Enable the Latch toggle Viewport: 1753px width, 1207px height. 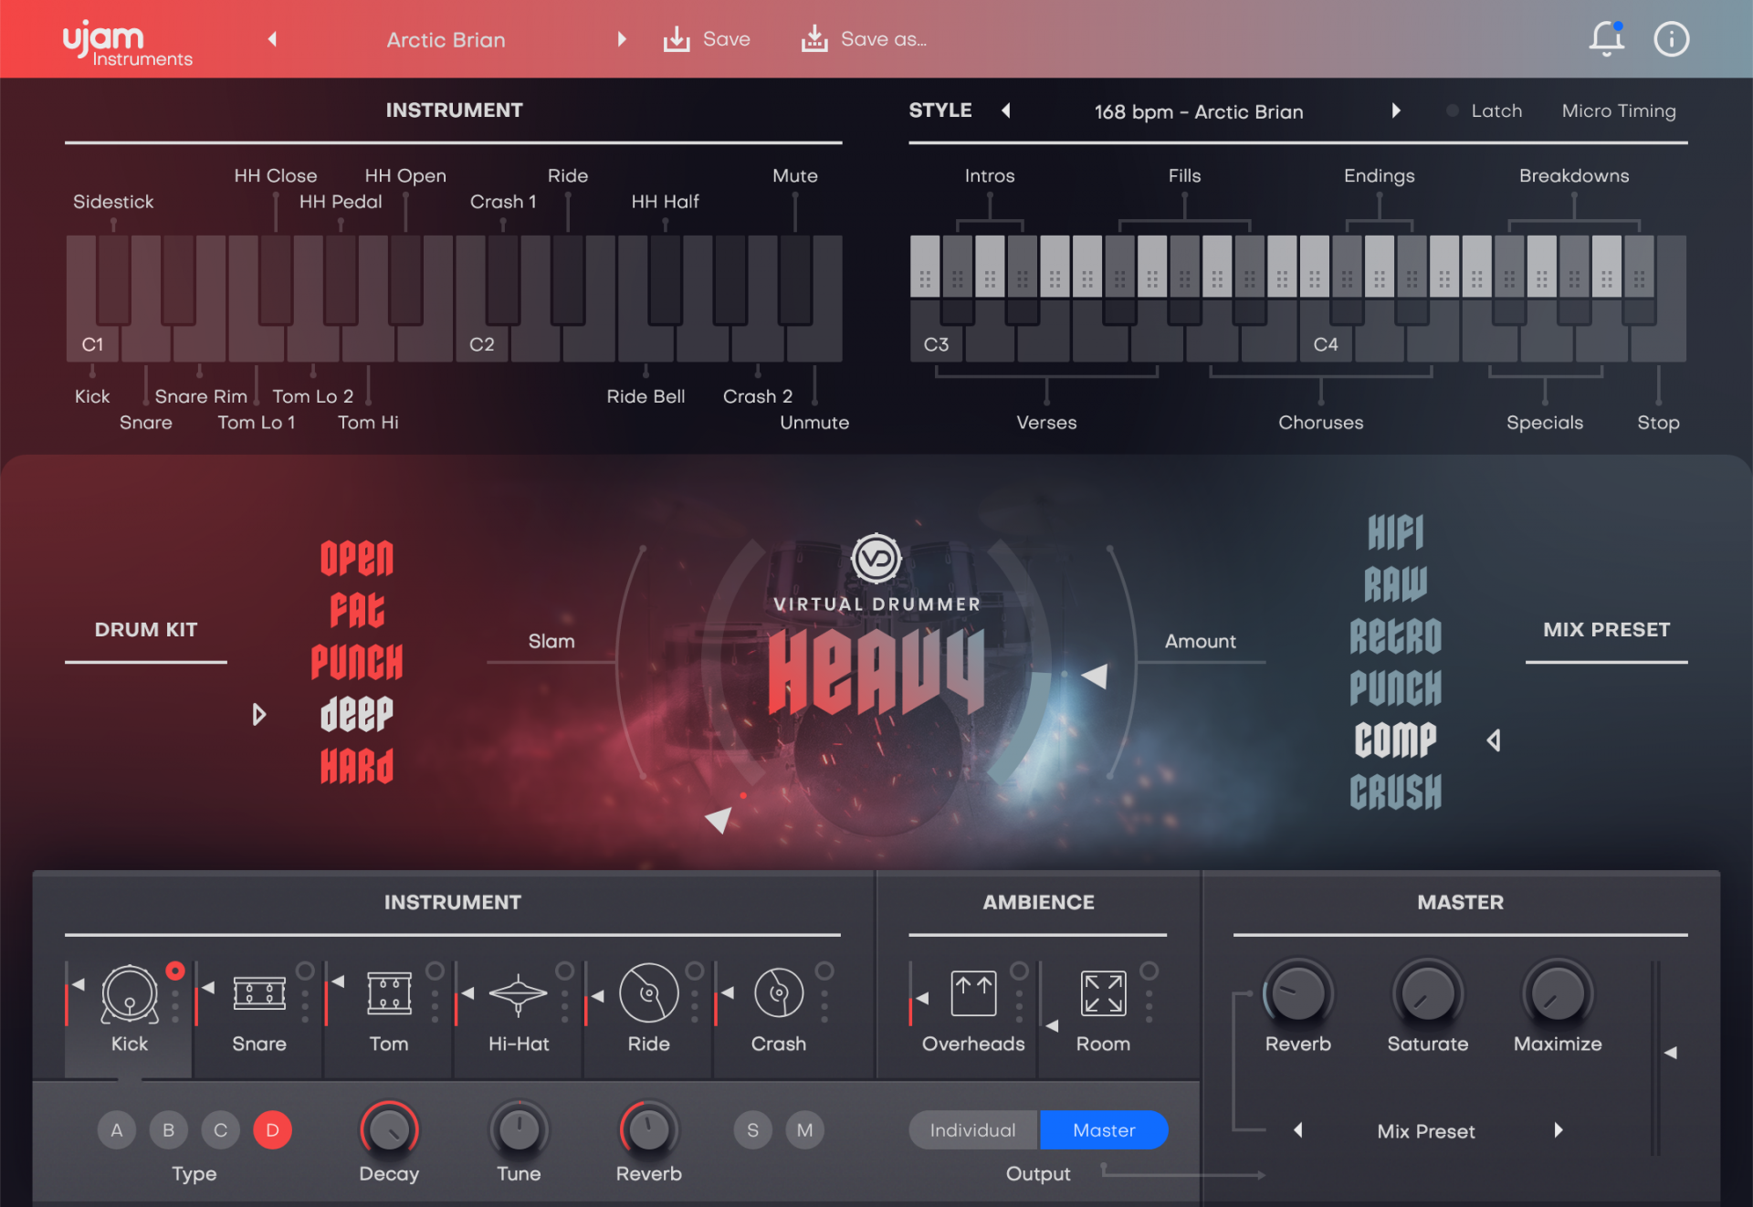(1453, 110)
